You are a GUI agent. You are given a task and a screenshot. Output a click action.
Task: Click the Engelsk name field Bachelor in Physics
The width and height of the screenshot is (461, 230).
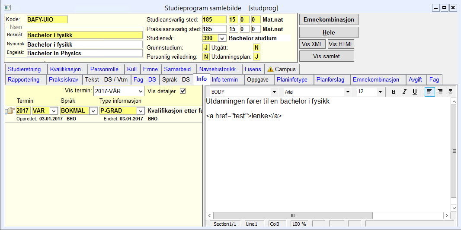(x=85, y=54)
